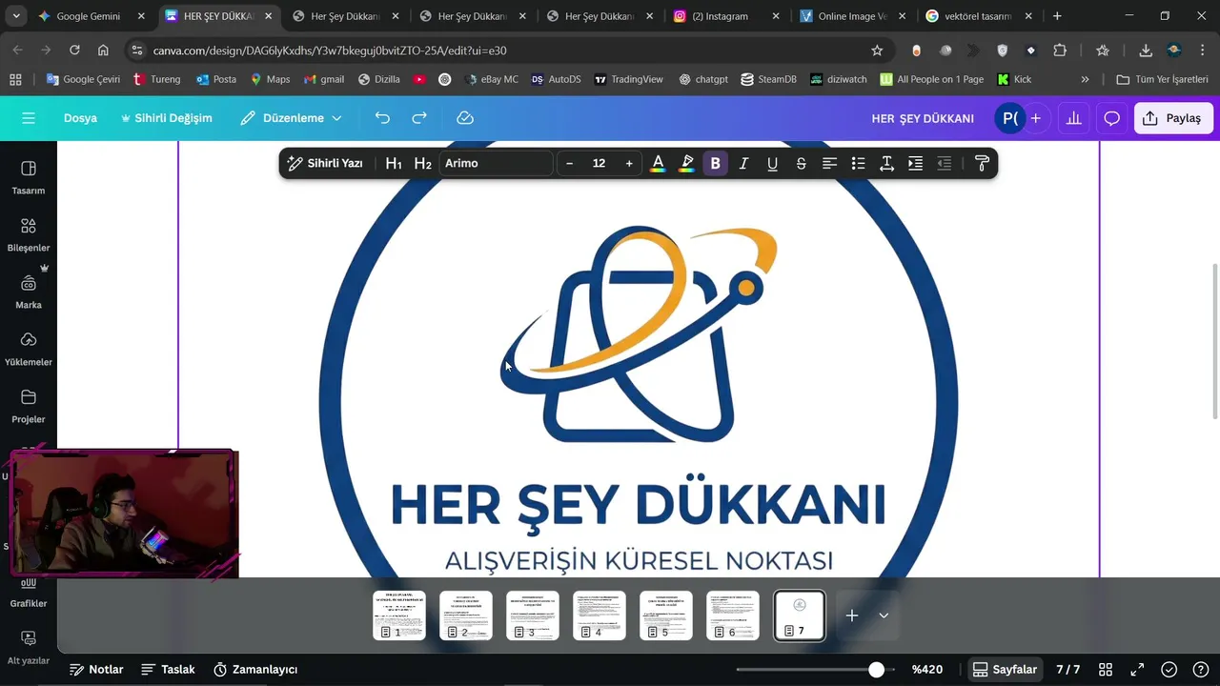Open the Marka sidebar panel
Image resolution: width=1220 pixels, height=686 pixels.
coord(29,292)
